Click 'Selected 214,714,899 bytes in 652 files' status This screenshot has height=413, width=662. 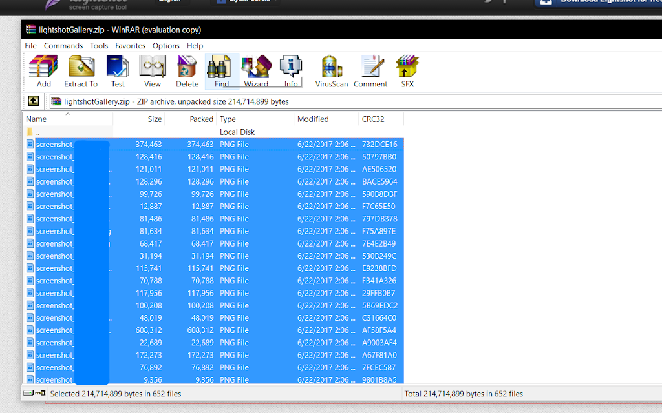point(116,394)
